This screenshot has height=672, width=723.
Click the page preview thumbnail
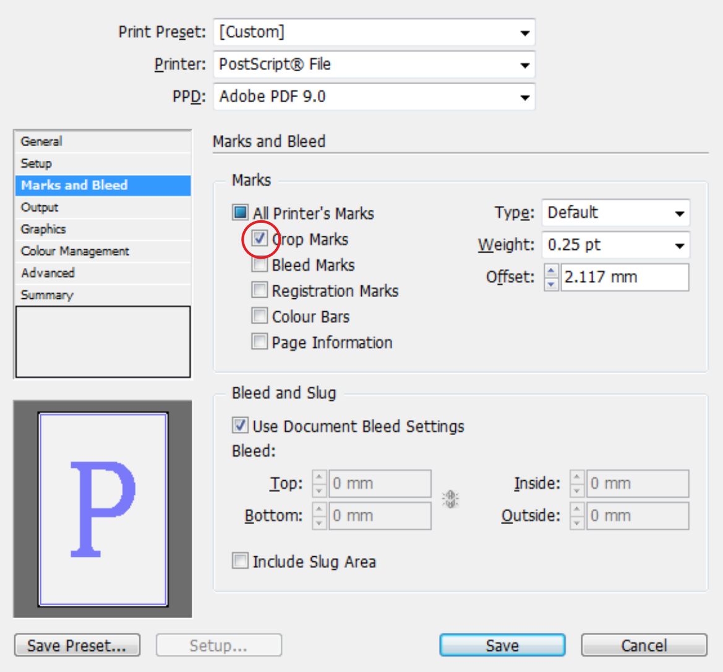(x=103, y=509)
